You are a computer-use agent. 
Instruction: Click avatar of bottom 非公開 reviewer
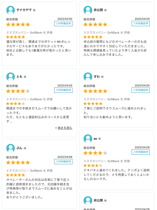coord(88,200)
